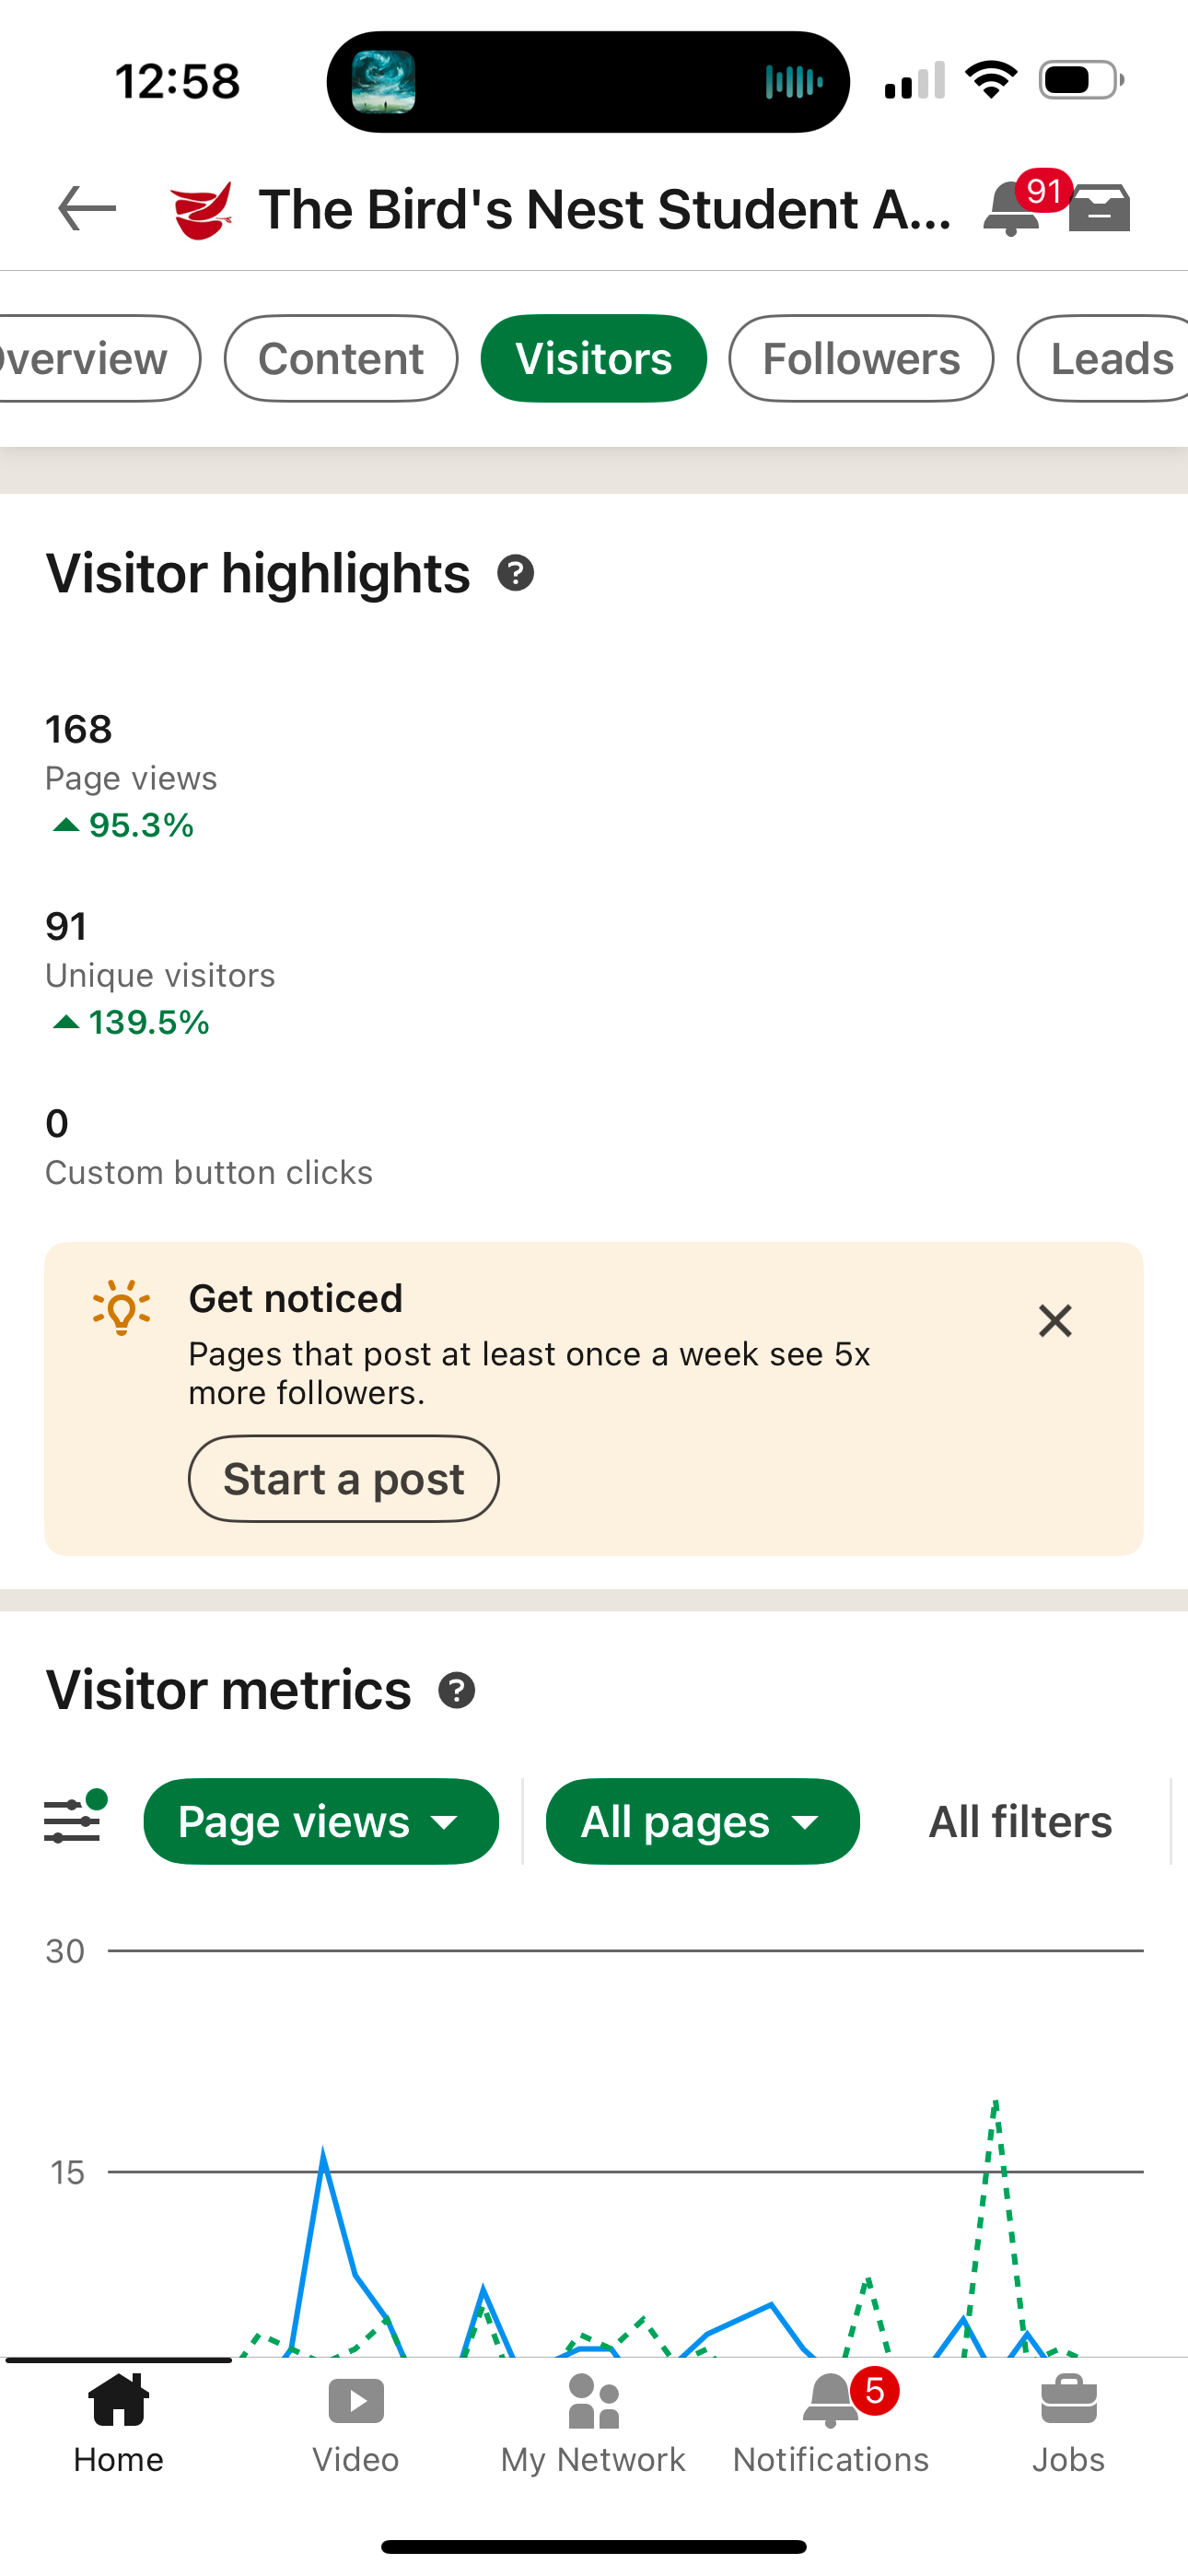This screenshot has height=2576, width=1188.
Task: Tap the back arrow icon
Action: [87, 209]
